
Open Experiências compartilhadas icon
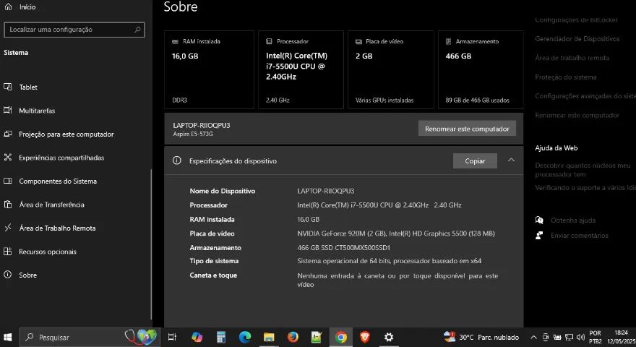click(x=8, y=157)
